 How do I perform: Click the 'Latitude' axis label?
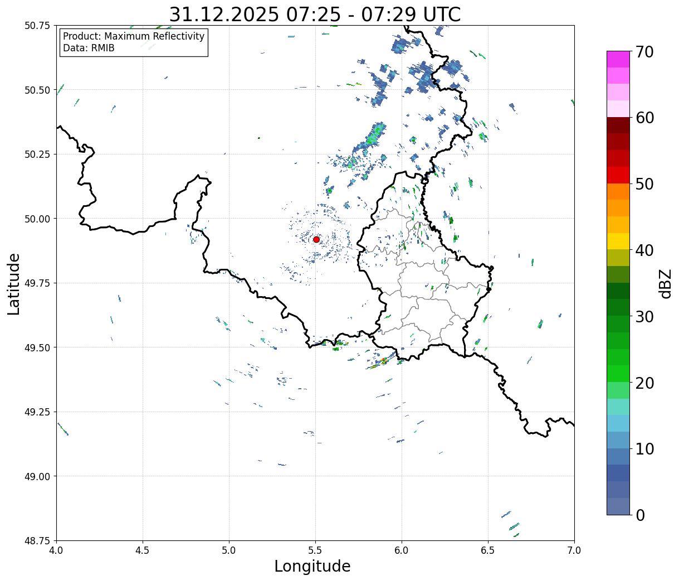coord(13,283)
